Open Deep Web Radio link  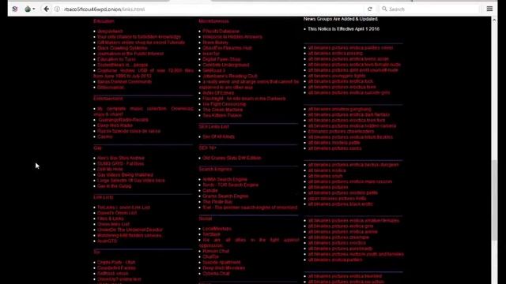[115, 125]
